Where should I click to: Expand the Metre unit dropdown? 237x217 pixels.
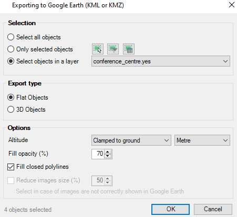(x=202, y=140)
